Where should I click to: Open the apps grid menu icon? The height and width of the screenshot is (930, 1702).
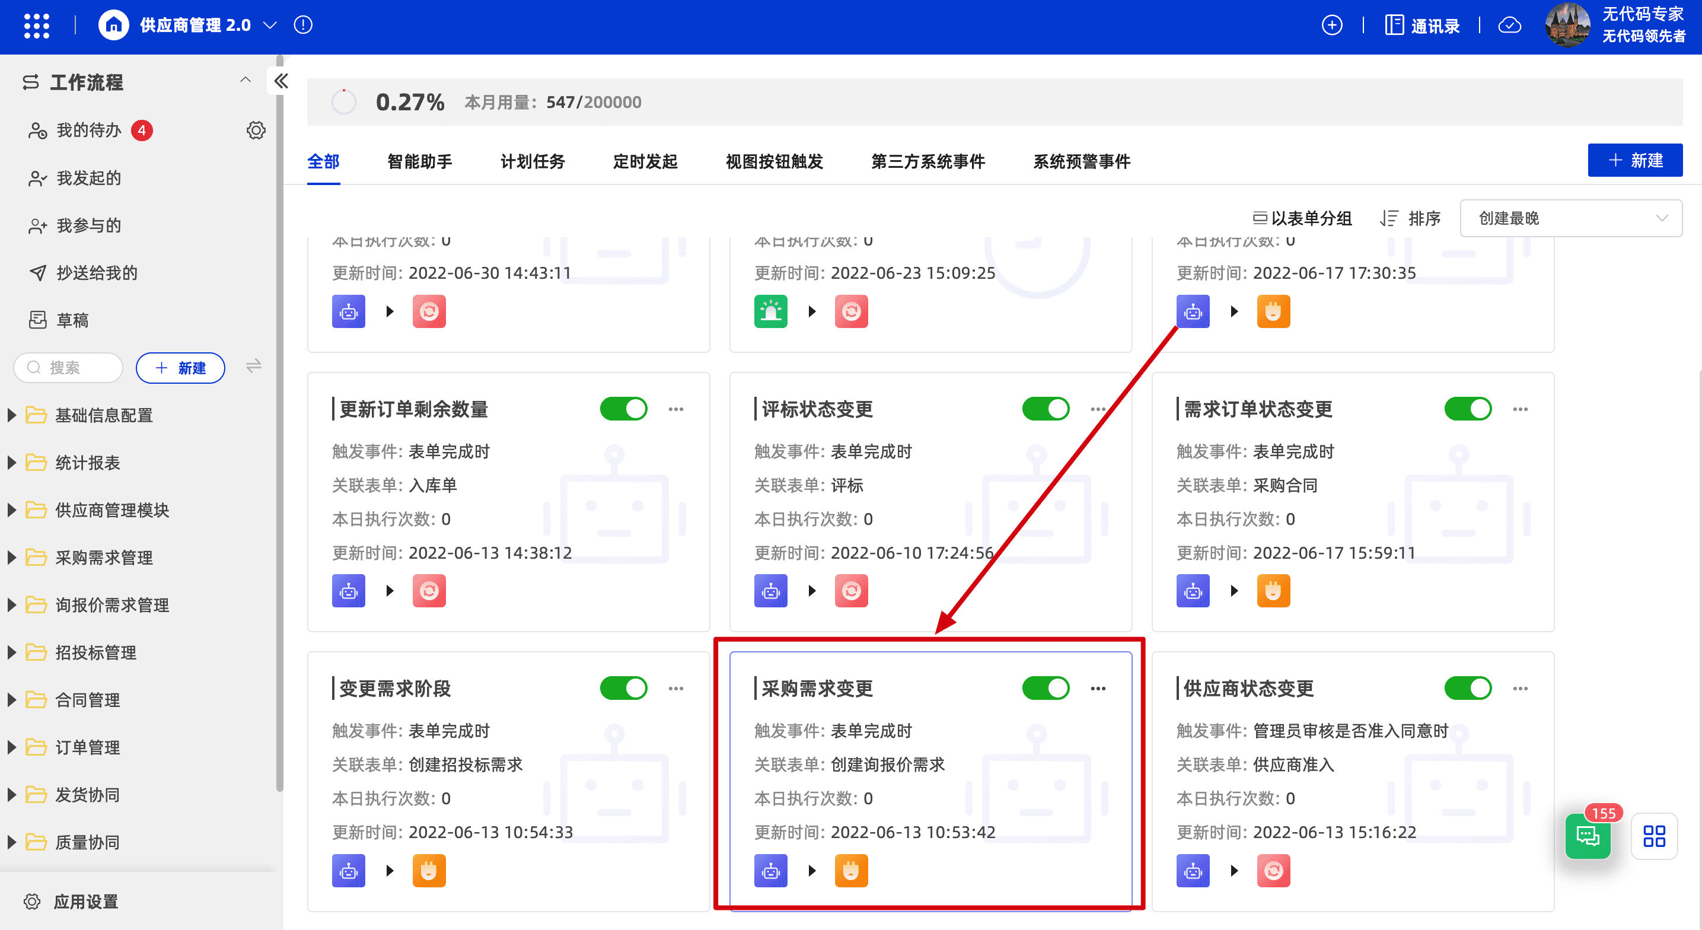coord(36,26)
